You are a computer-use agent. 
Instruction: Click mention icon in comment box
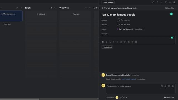click(x=165, y=86)
